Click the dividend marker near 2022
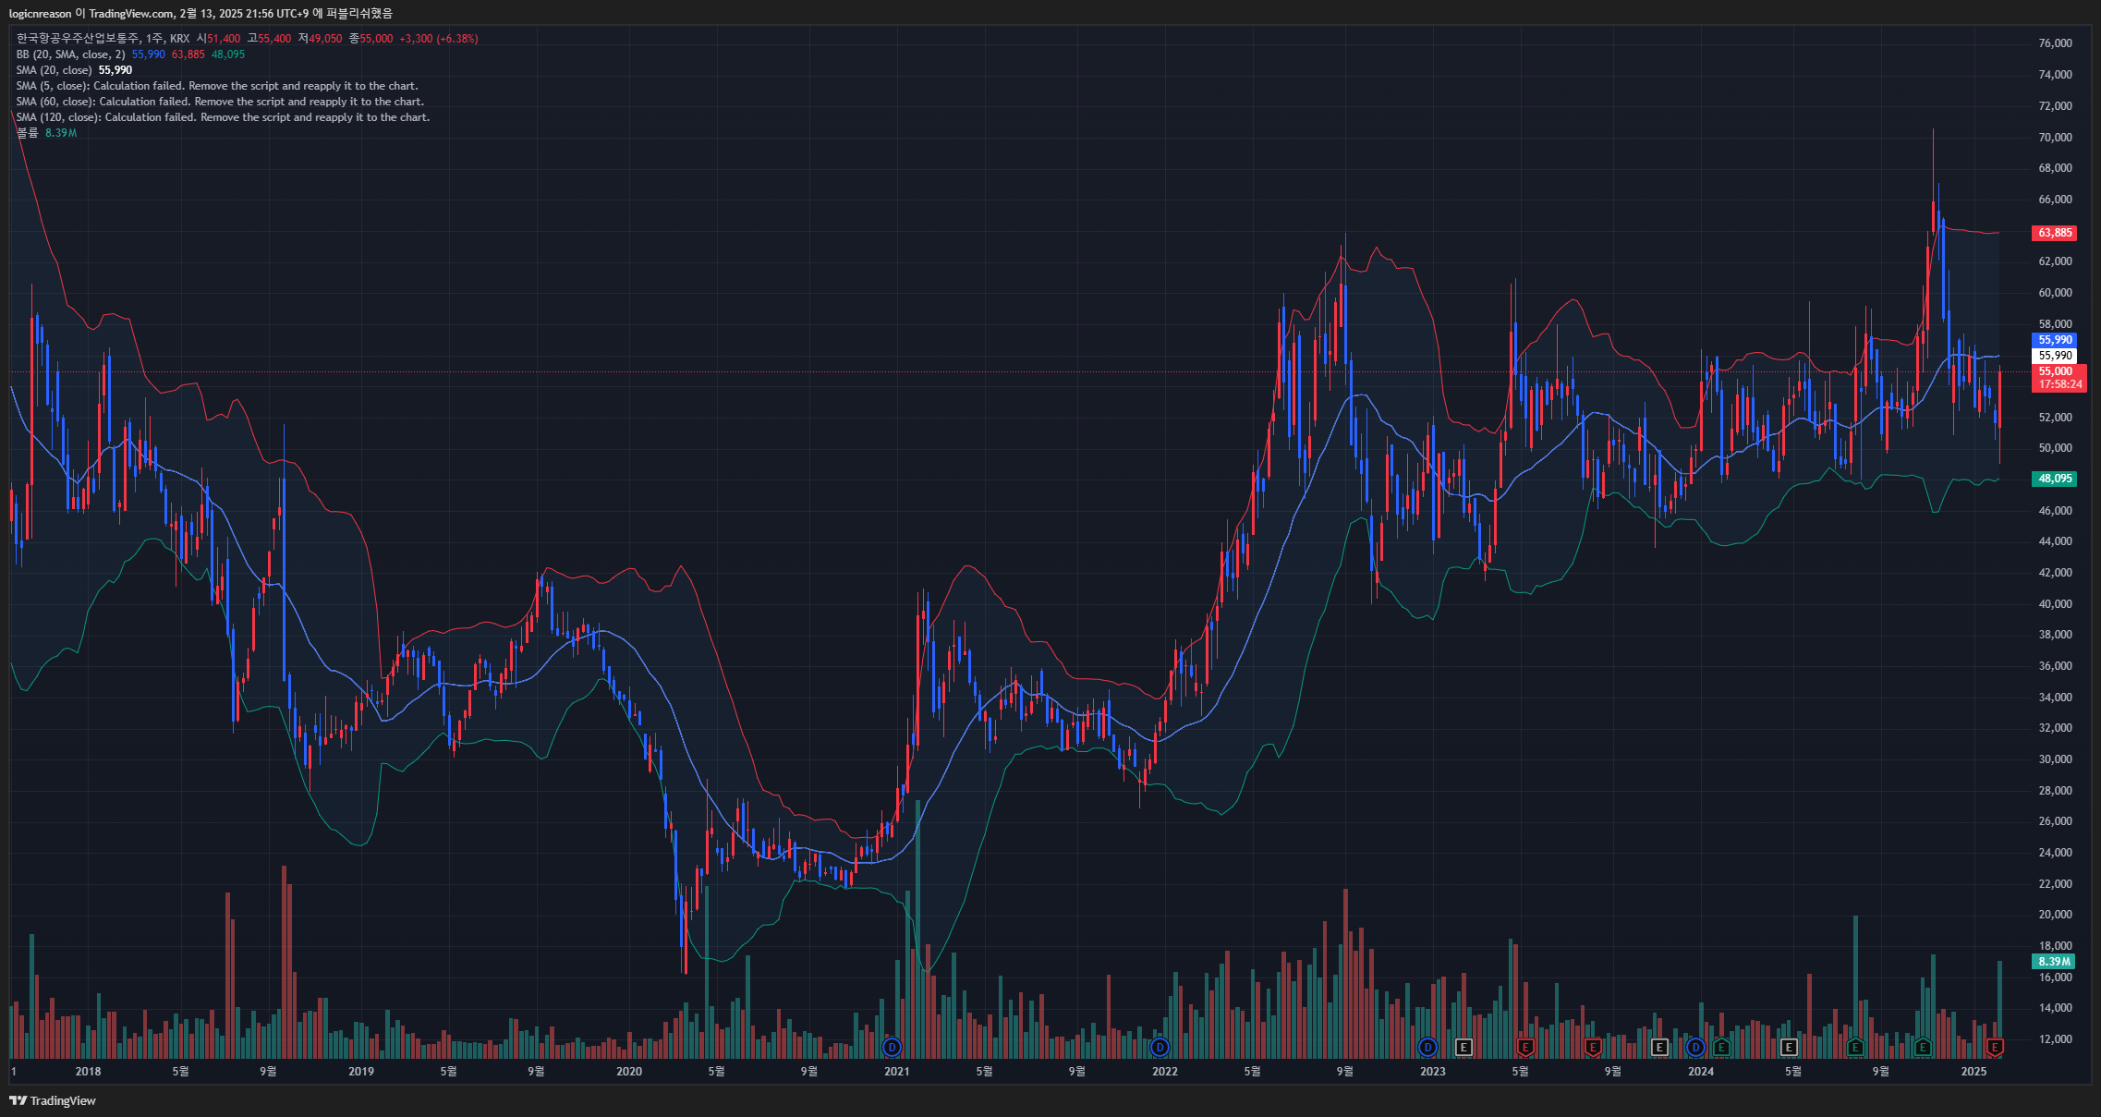This screenshot has width=2101, height=1117. coord(1160,1047)
